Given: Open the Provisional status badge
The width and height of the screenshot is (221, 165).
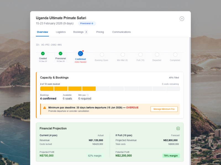Looking at the screenshot, I should 87,23.
